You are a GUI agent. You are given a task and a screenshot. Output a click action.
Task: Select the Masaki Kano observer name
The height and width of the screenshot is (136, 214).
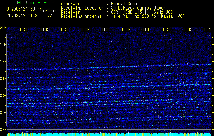click(124, 4)
